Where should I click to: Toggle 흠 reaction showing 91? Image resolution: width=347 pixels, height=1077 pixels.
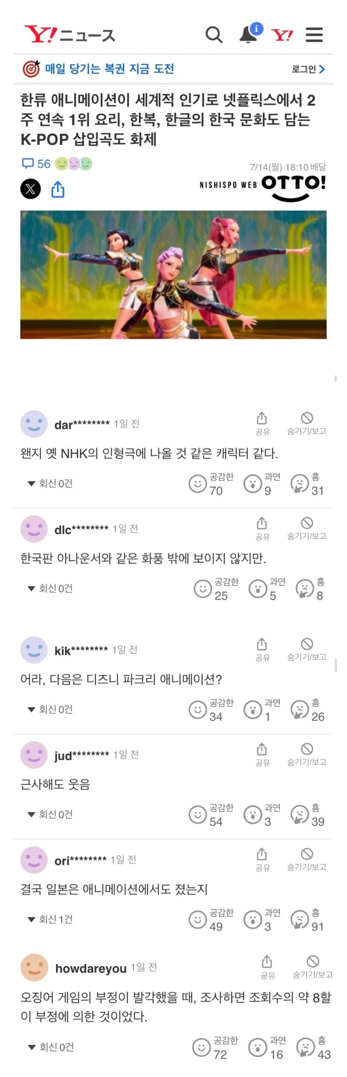click(307, 920)
